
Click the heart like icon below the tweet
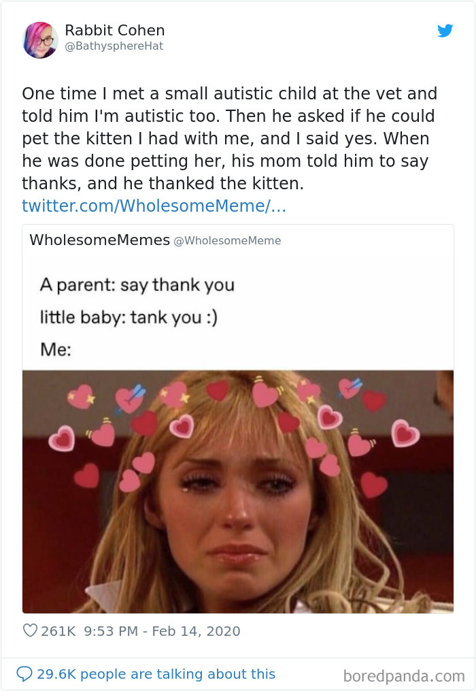[x=30, y=631]
